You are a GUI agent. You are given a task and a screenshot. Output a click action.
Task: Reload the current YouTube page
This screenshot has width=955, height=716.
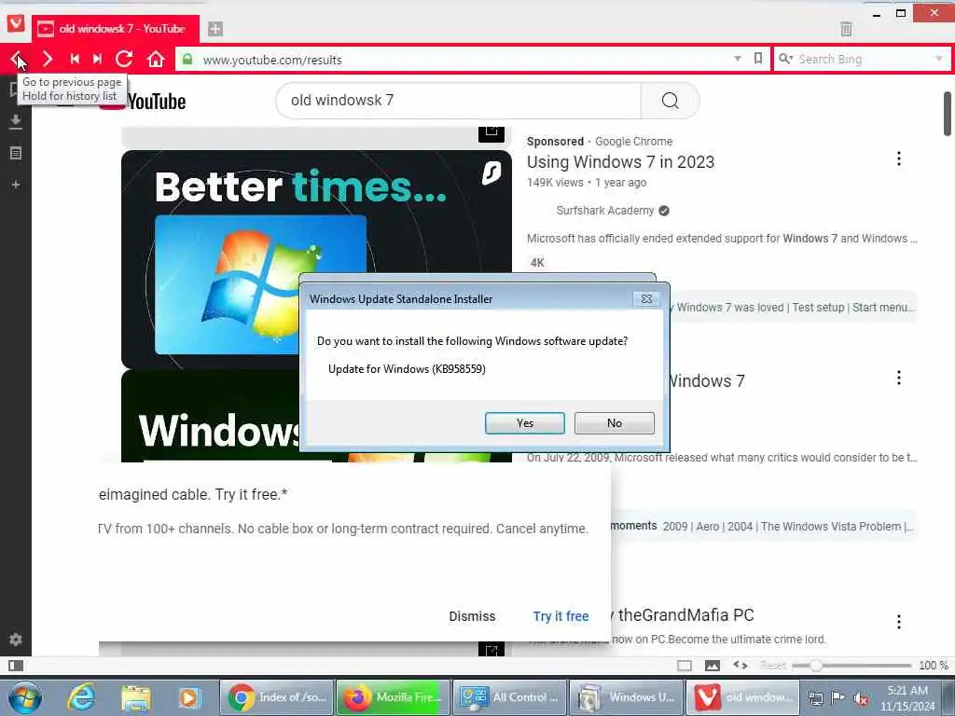pyautogui.click(x=124, y=59)
